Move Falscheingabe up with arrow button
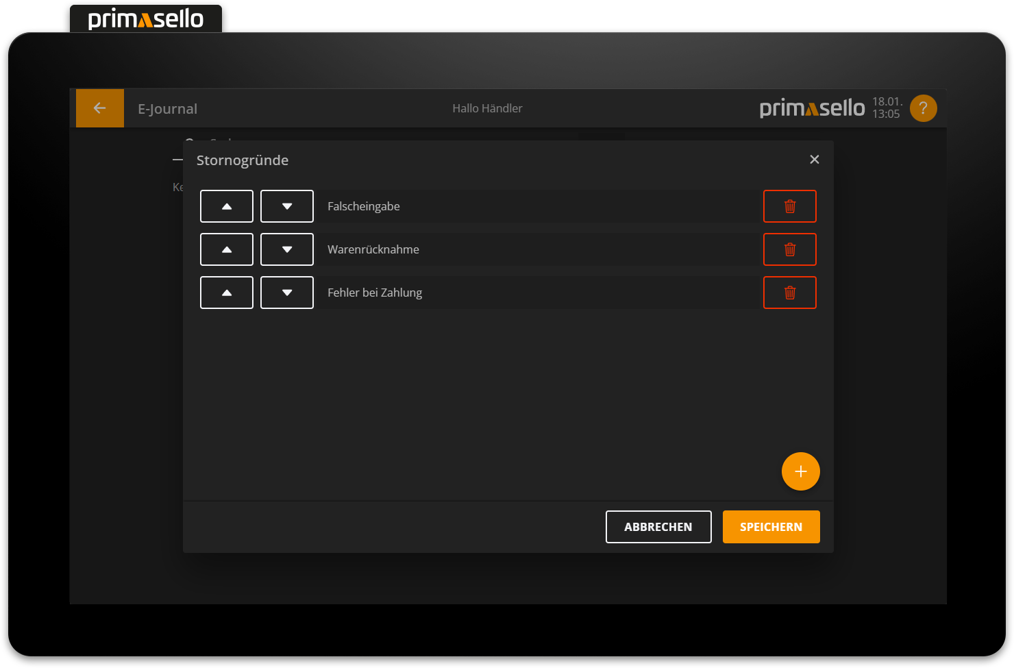This screenshot has width=1014, height=668. click(x=227, y=206)
